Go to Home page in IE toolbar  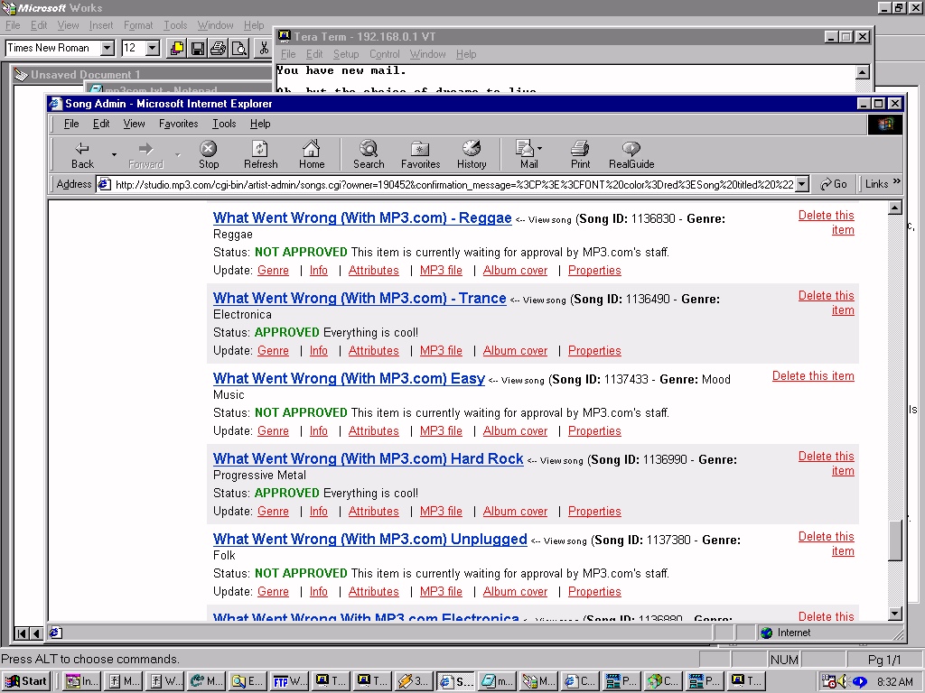pyautogui.click(x=312, y=155)
